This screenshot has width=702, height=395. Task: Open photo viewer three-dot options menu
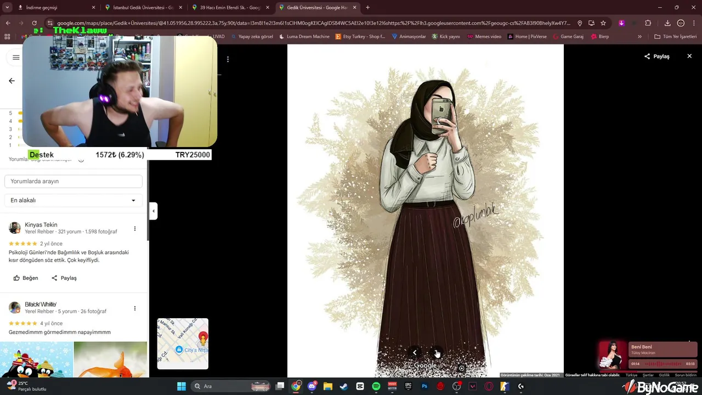coord(228,59)
